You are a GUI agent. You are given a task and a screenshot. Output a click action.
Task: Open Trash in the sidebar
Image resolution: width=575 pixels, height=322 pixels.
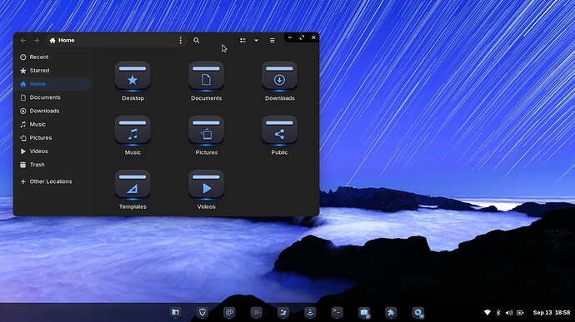(53, 165)
